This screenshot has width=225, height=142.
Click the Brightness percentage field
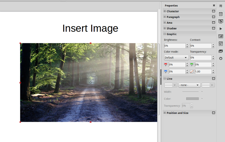174,46
